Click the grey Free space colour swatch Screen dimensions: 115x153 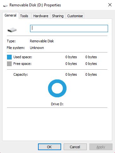tap(9, 64)
